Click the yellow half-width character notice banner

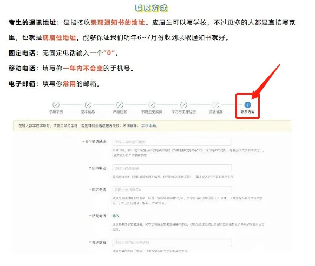(152, 126)
